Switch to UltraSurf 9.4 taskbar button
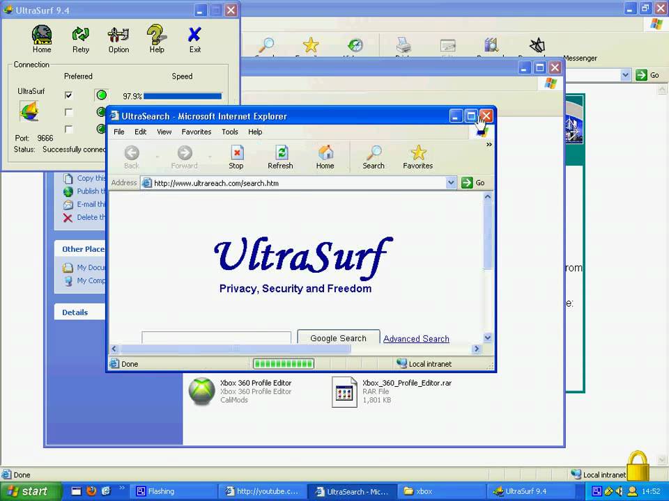This screenshot has width=669, height=501. tap(531, 492)
